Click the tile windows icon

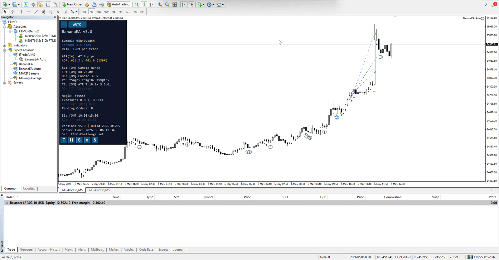pyautogui.click(x=175, y=5)
